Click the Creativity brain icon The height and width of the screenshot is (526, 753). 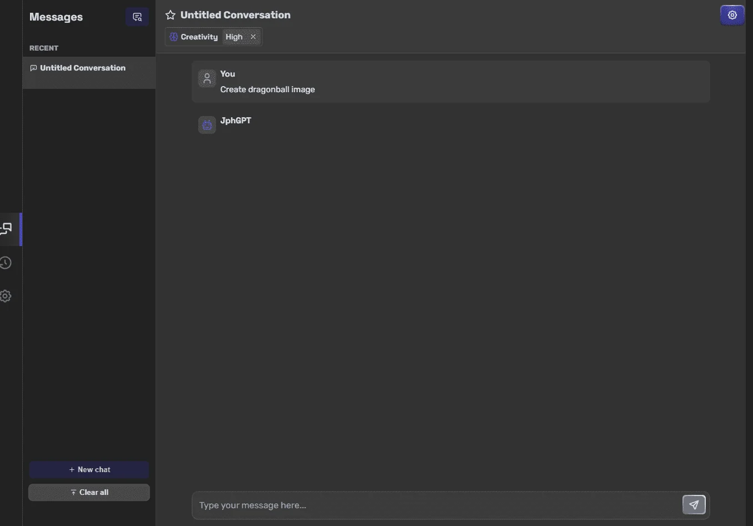point(174,37)
